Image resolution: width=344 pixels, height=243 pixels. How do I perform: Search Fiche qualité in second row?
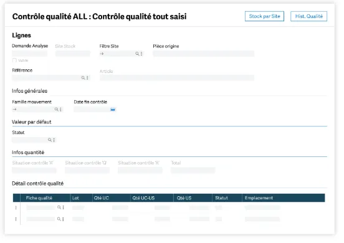click(59, 219)
